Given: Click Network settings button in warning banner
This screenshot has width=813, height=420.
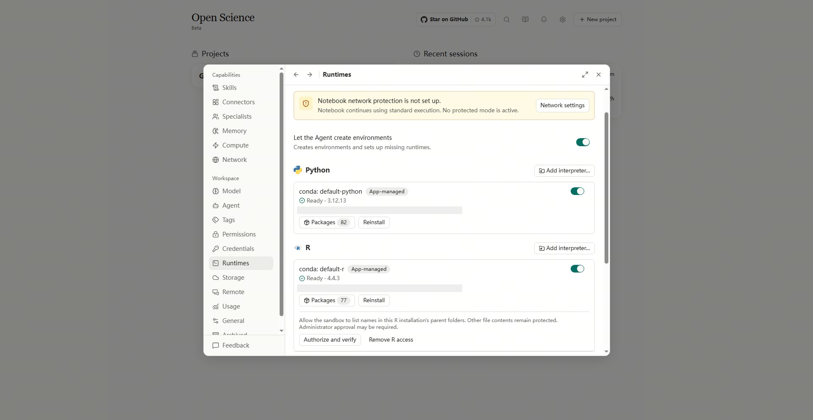Looking at the screenshot, I should click(x=562, y=106).
